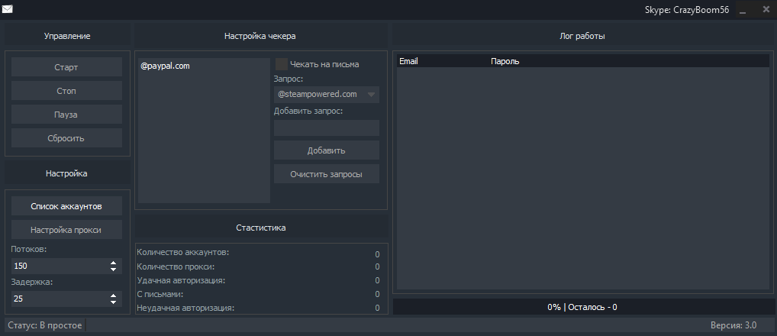Viewport: 777px width, 336px height.
Task: Click Skype: CrazyBoom56 title text
Action: (687, 9)
